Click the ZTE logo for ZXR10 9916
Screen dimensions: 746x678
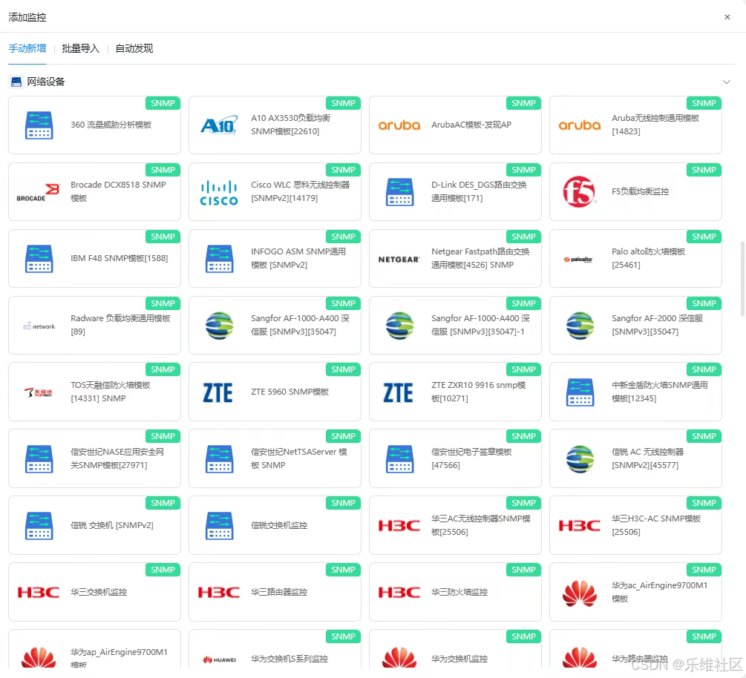coord(398,392)
